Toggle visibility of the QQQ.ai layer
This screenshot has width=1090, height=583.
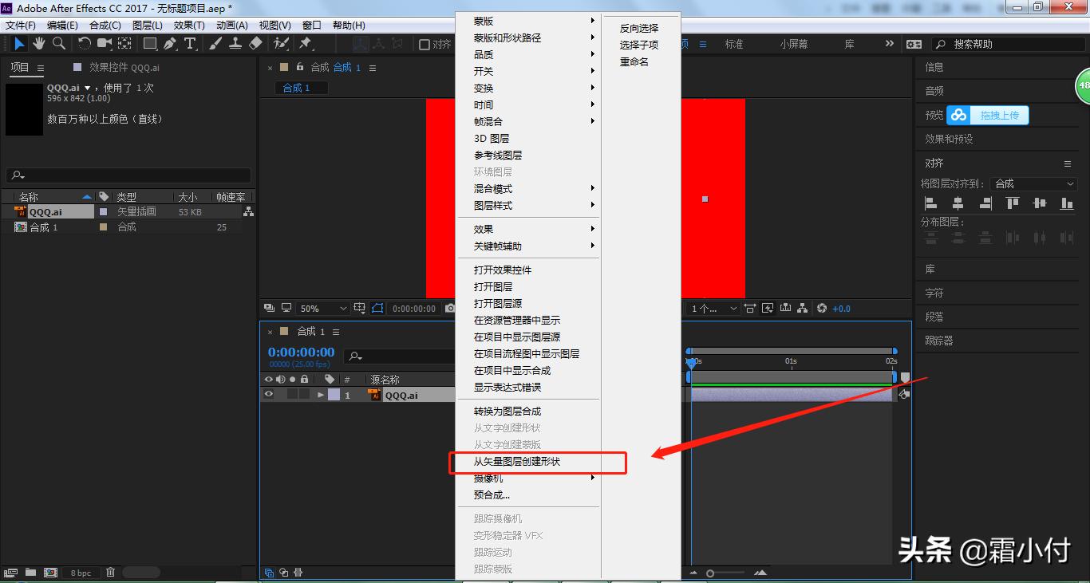pyautogui.click(x=268, y=393)
